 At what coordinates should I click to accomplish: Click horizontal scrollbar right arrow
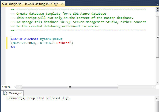click(153, 87)
